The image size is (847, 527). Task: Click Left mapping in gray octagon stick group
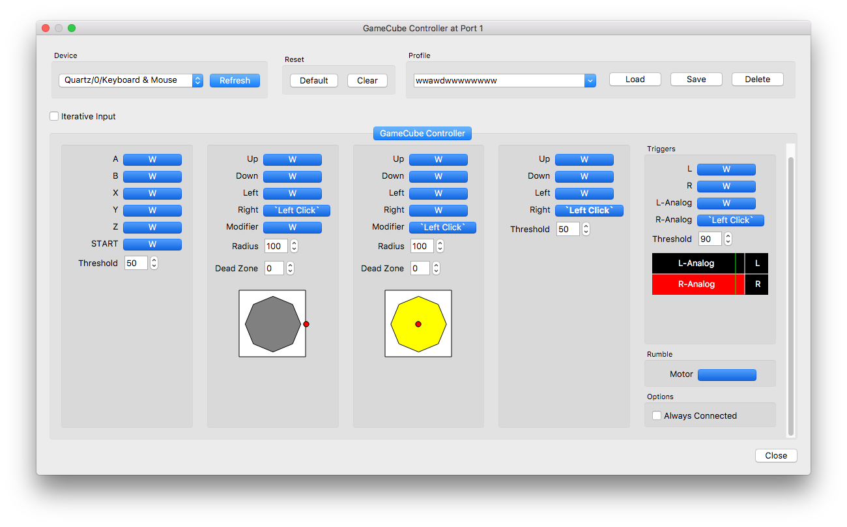click(293, 193)
